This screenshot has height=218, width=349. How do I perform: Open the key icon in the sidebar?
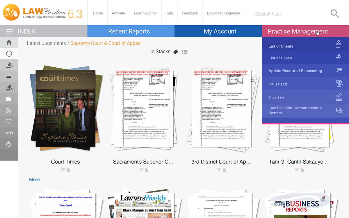[x=9, y=133]
